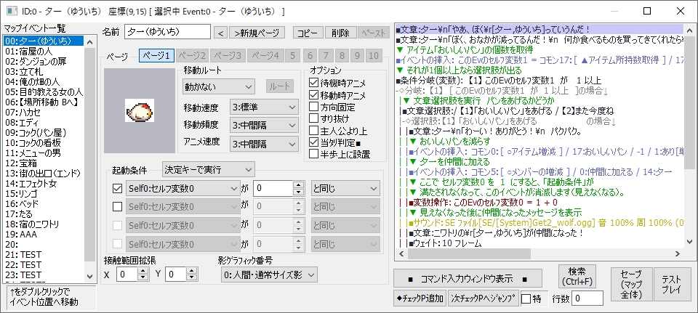This screenshot has height=313, width=698.
Task: Click command list horizontal scrollbar
Action: click(539, 254)
